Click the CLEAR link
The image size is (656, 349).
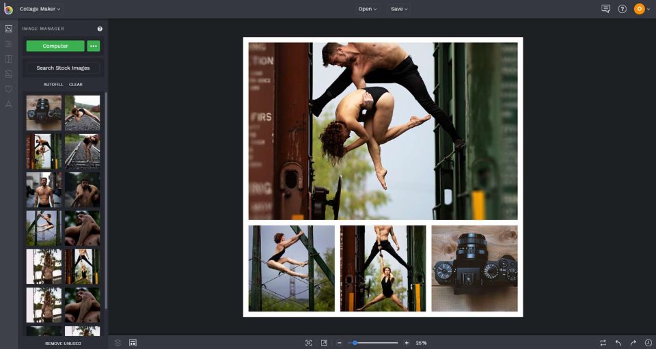[76, 85]
